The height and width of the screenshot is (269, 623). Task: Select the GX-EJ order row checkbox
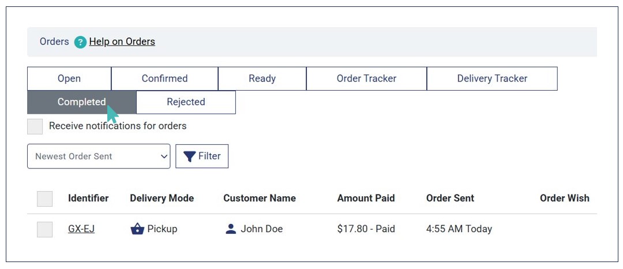45,229
